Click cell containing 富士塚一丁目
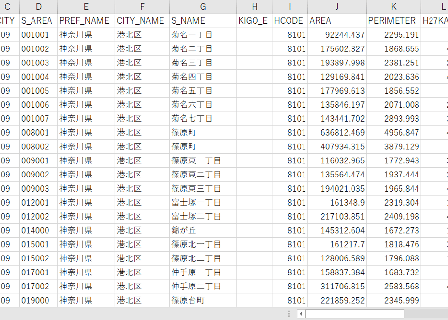 [x=203, y=203]
